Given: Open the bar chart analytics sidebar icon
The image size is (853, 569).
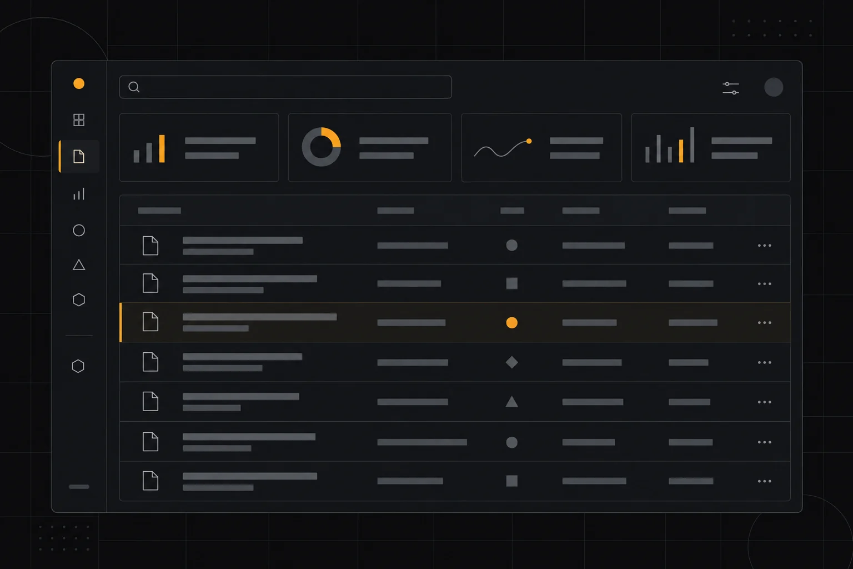Looking at the screenshot, I should click(79, 194).
